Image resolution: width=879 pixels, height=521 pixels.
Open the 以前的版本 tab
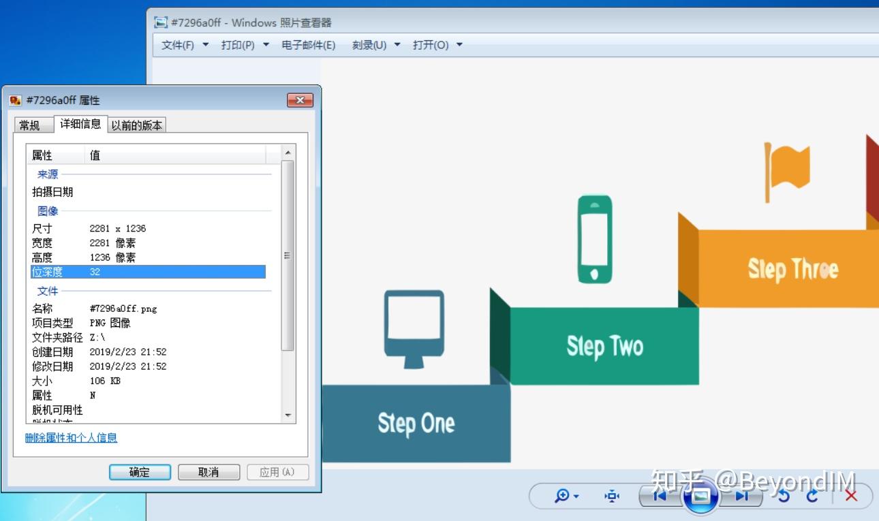[x=137, y=125]
